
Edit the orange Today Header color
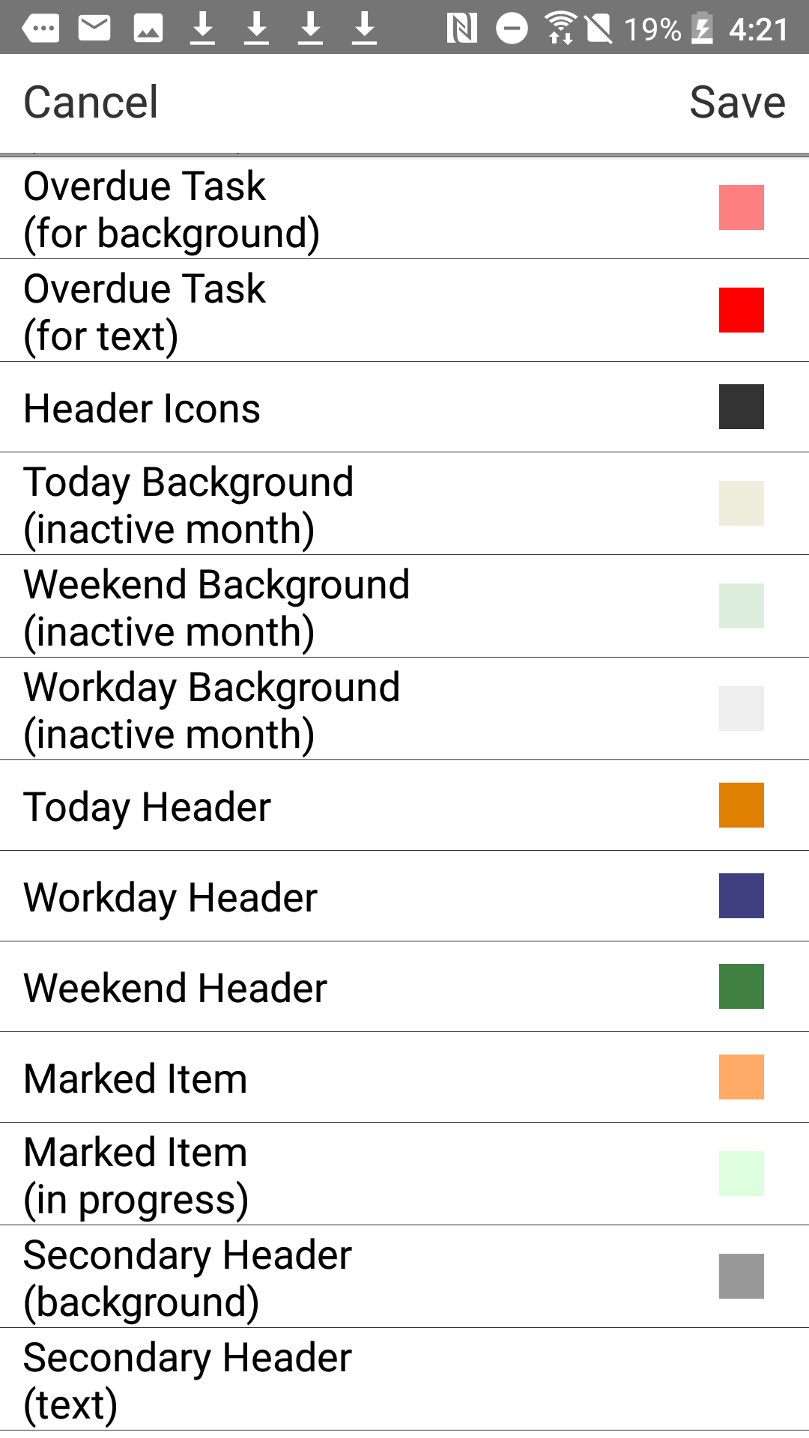tap(741, 805)
